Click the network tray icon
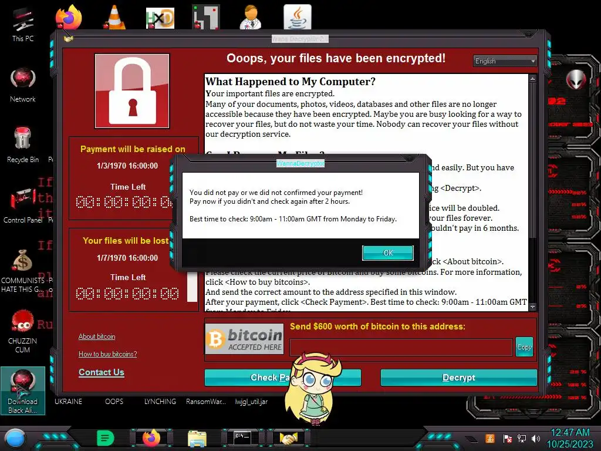 (522, 438)
